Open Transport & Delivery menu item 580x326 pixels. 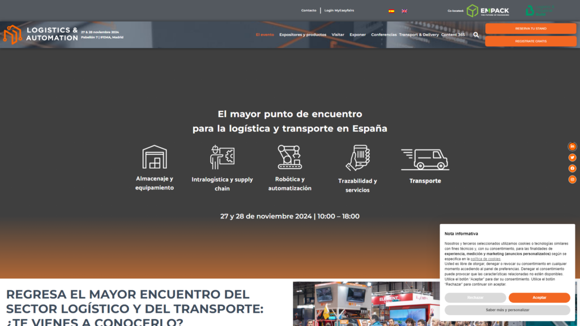[x=419, y=35]
